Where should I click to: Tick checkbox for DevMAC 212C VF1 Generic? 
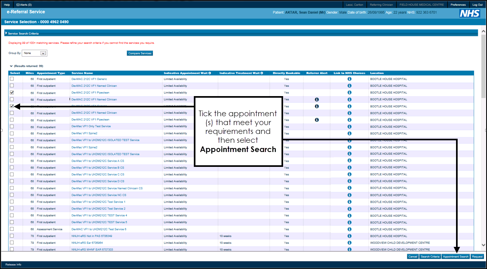point(12,79)
